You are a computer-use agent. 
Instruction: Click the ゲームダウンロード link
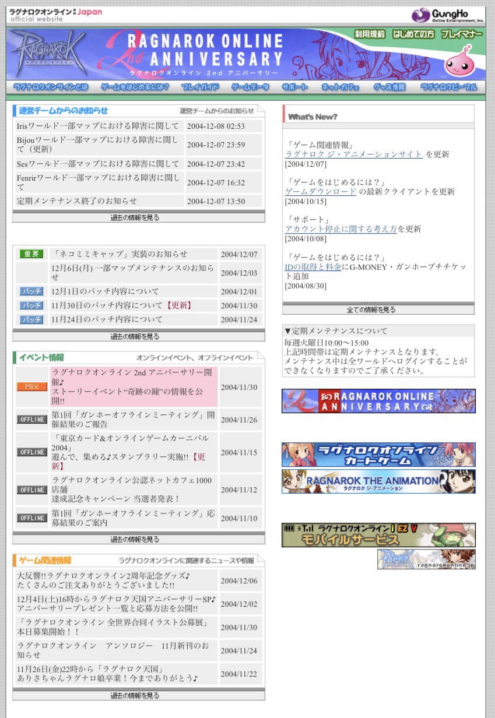pyautogui.click(x=320, y=192)
